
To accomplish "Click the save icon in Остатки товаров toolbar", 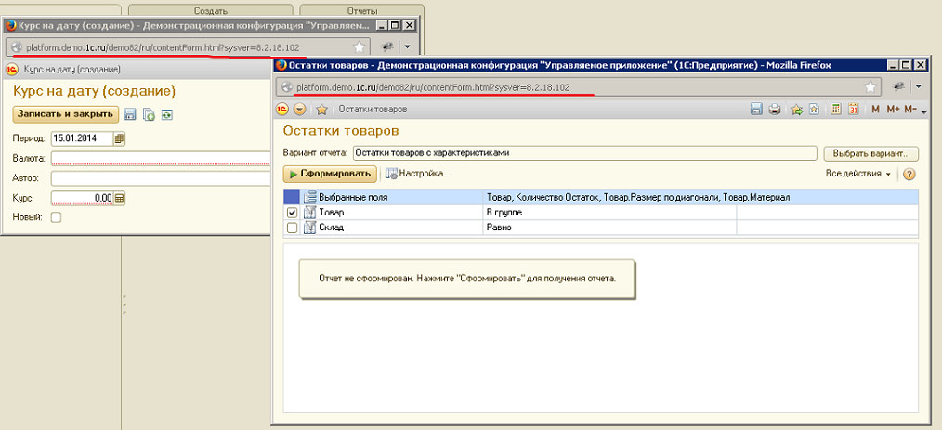I will [x=757, y=110].
